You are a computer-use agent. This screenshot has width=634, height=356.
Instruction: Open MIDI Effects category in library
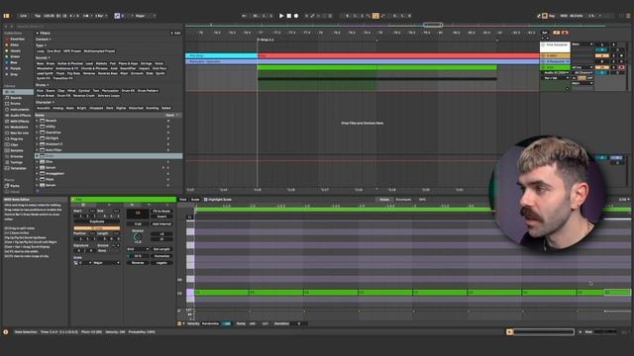pos(20,121)
